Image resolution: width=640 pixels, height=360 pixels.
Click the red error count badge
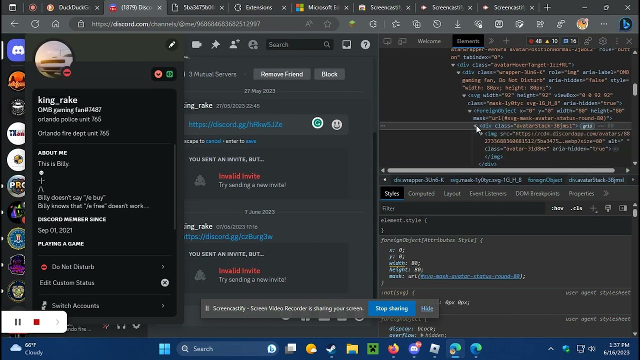534,41
